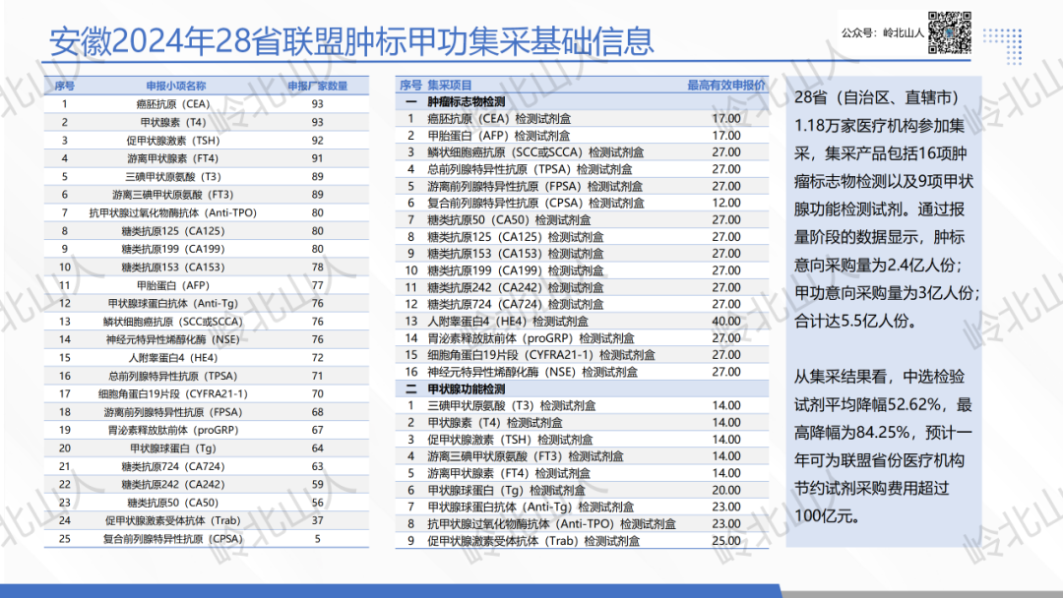Viewport: 1063px width, 598px height.
Task: Click the QR code in top-right corner
Action: pyautogui.click(x=950, y=32)
